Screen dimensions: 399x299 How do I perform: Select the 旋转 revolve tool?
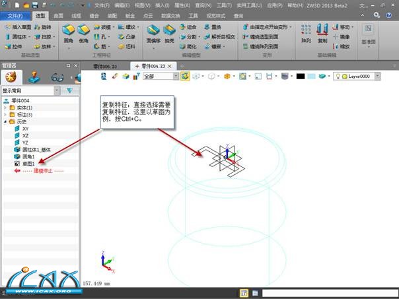[43, 26]
